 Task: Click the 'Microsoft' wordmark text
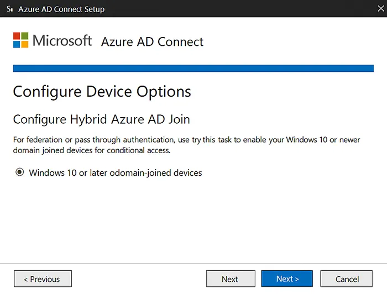62,41
